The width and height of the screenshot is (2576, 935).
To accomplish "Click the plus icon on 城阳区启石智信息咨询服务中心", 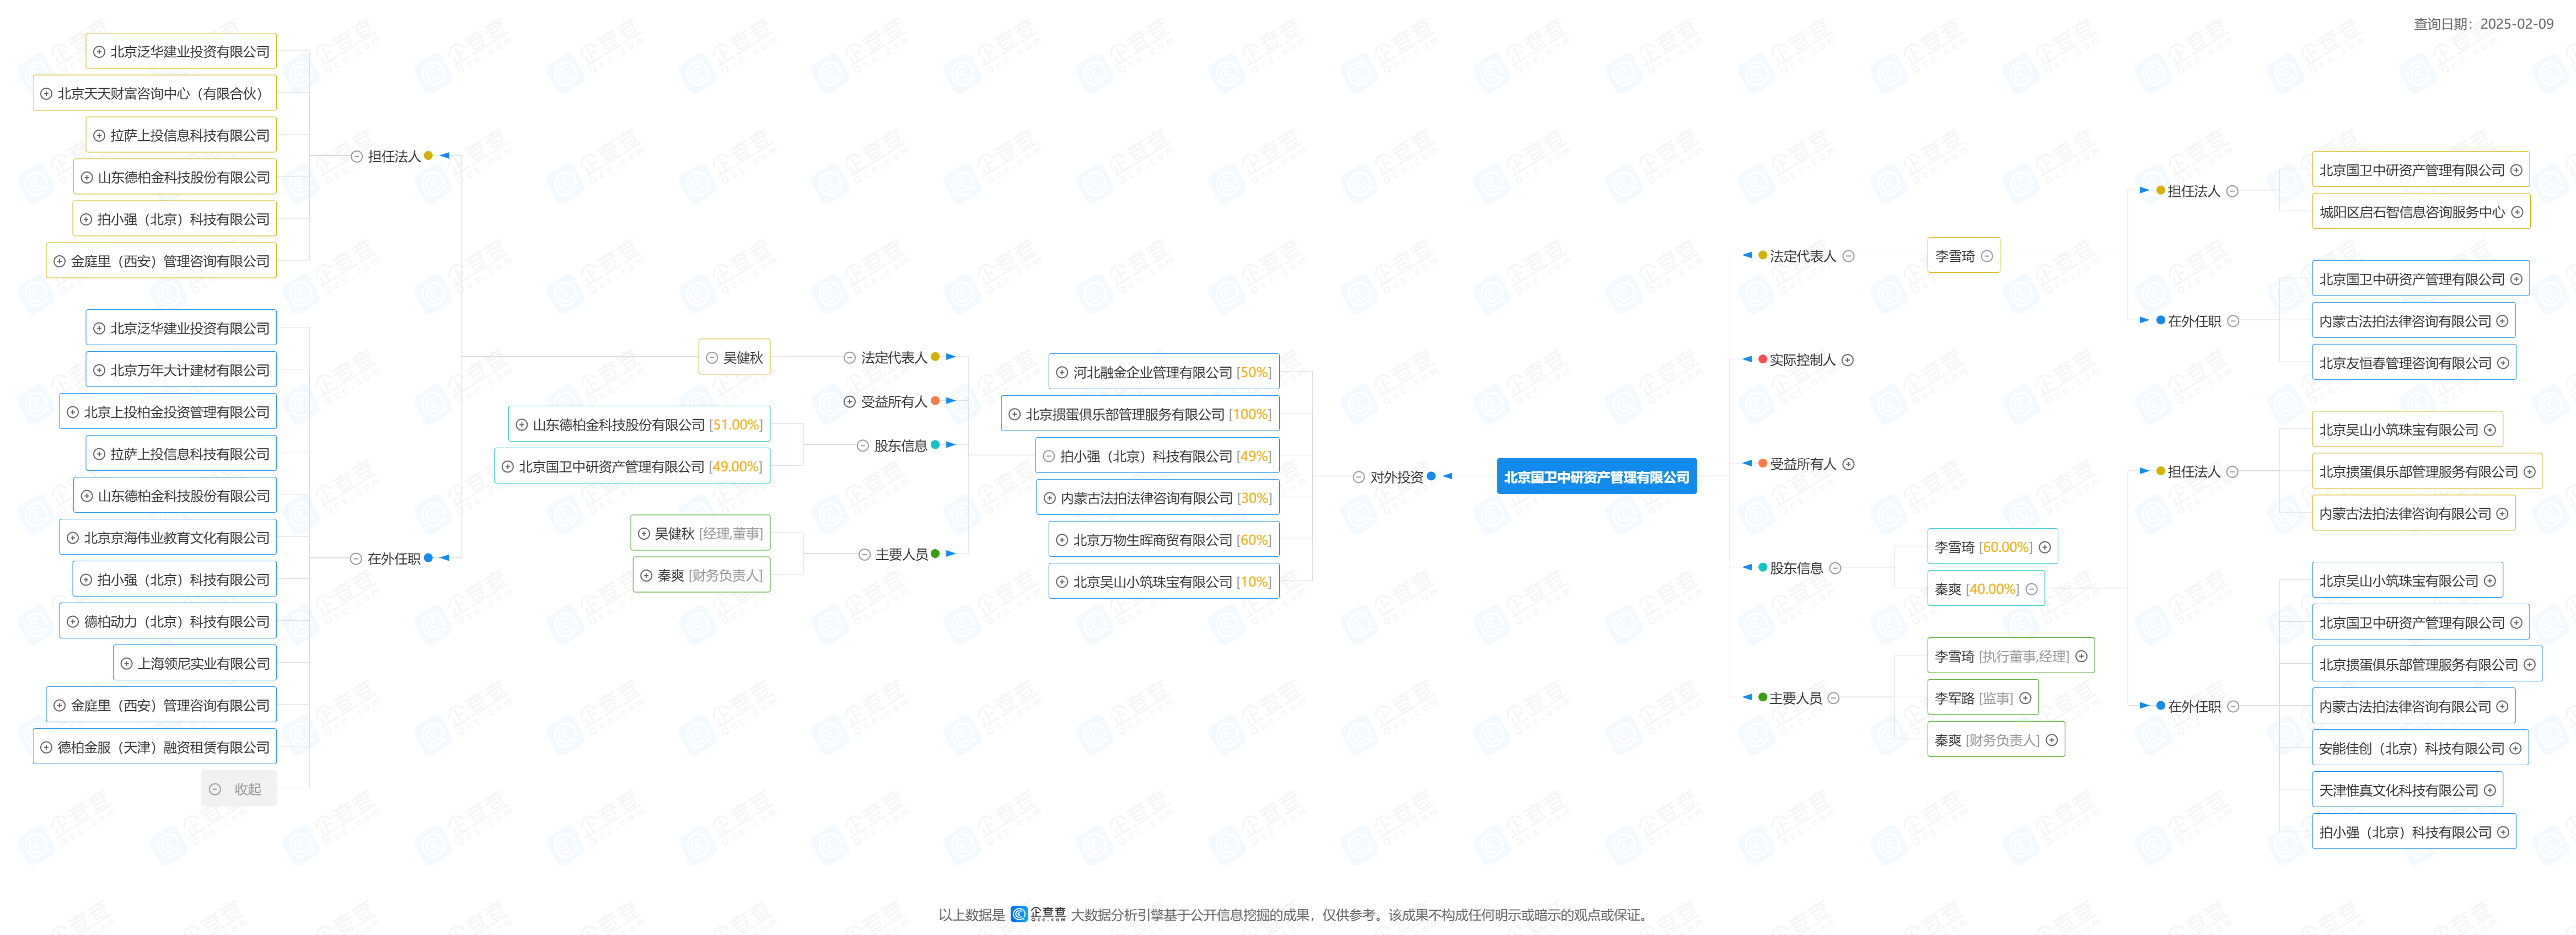I will 2517,212.
